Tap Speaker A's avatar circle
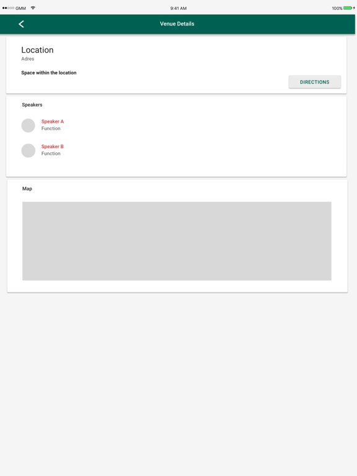This screenshot has height=476, width=357. point(29,125)
